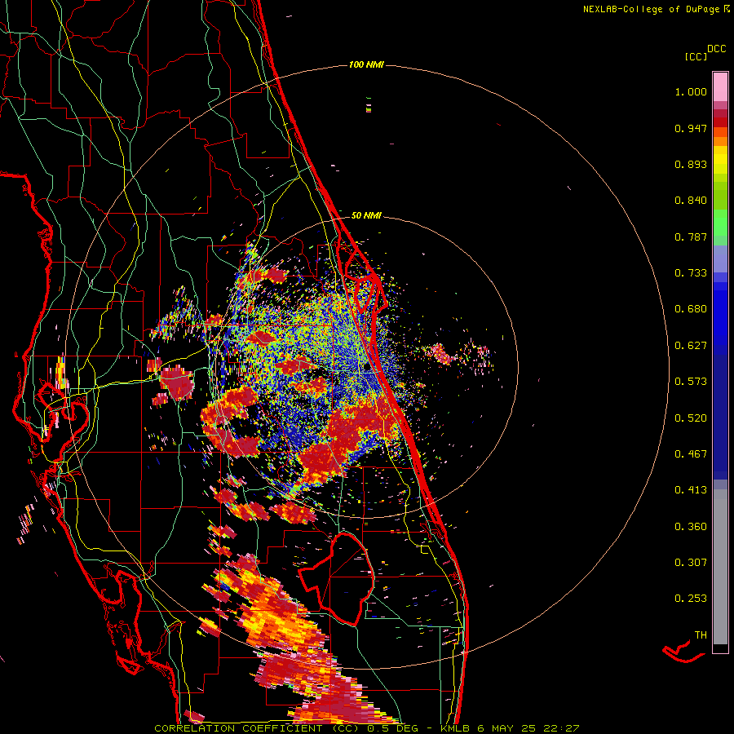Click the NEXLAB-College of DuPage title text
Viewport: 734px width, 734px height.
[651, 9]
